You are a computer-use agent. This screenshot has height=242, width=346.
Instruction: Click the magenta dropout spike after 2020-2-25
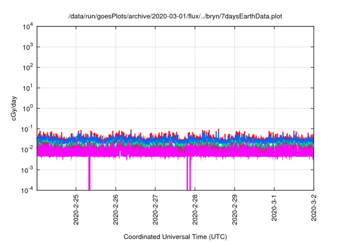coord(89,173)
